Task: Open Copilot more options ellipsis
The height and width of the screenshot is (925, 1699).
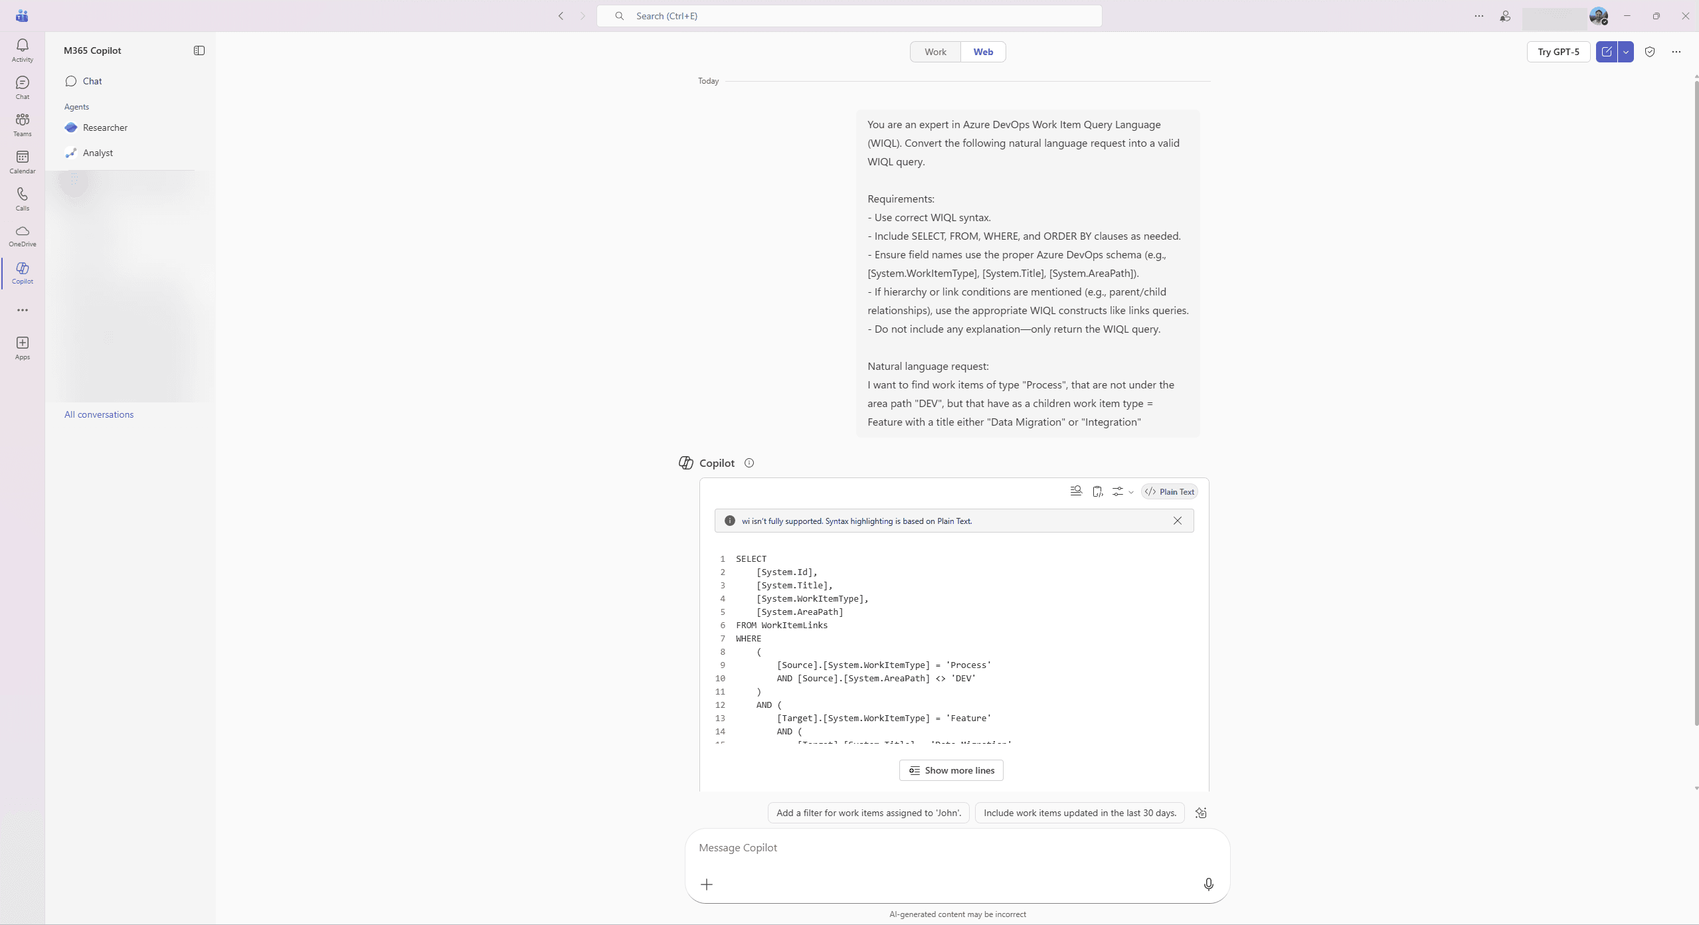Action: point(1676,52)
